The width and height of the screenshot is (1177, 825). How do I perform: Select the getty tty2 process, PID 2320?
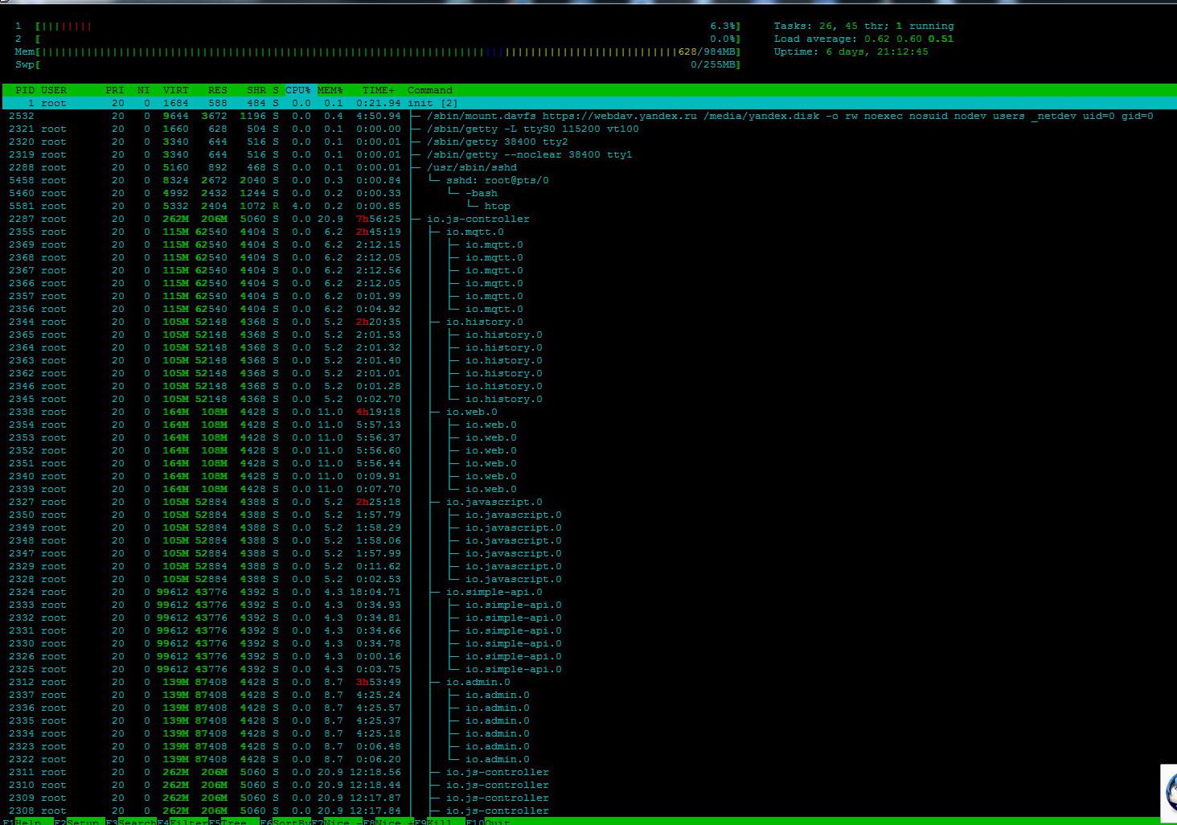pyautogui.click(x=588, y=142)
